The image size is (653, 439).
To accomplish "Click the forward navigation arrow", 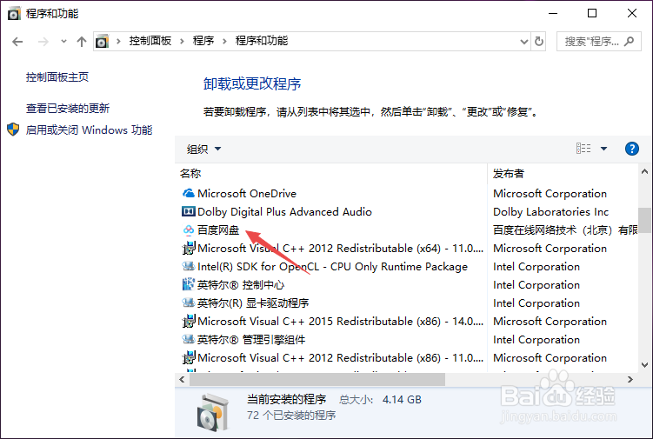I will point(43,42).
